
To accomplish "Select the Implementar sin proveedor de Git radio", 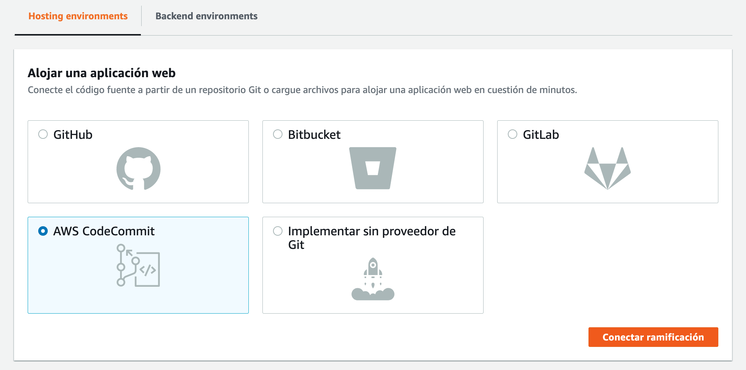I will (278, 231).
